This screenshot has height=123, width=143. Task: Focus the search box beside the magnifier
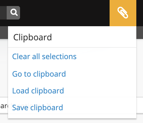[3, 13]
